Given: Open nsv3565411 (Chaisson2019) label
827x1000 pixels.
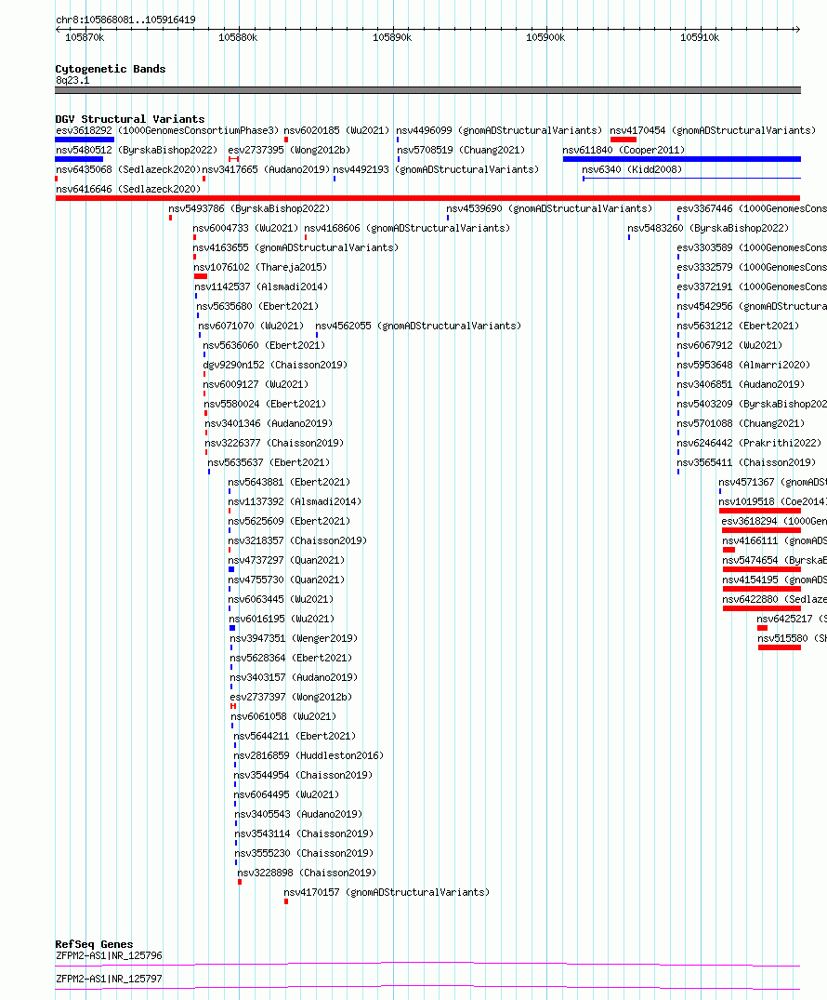Looking at the screenshot, I should (x=747, y=462).
